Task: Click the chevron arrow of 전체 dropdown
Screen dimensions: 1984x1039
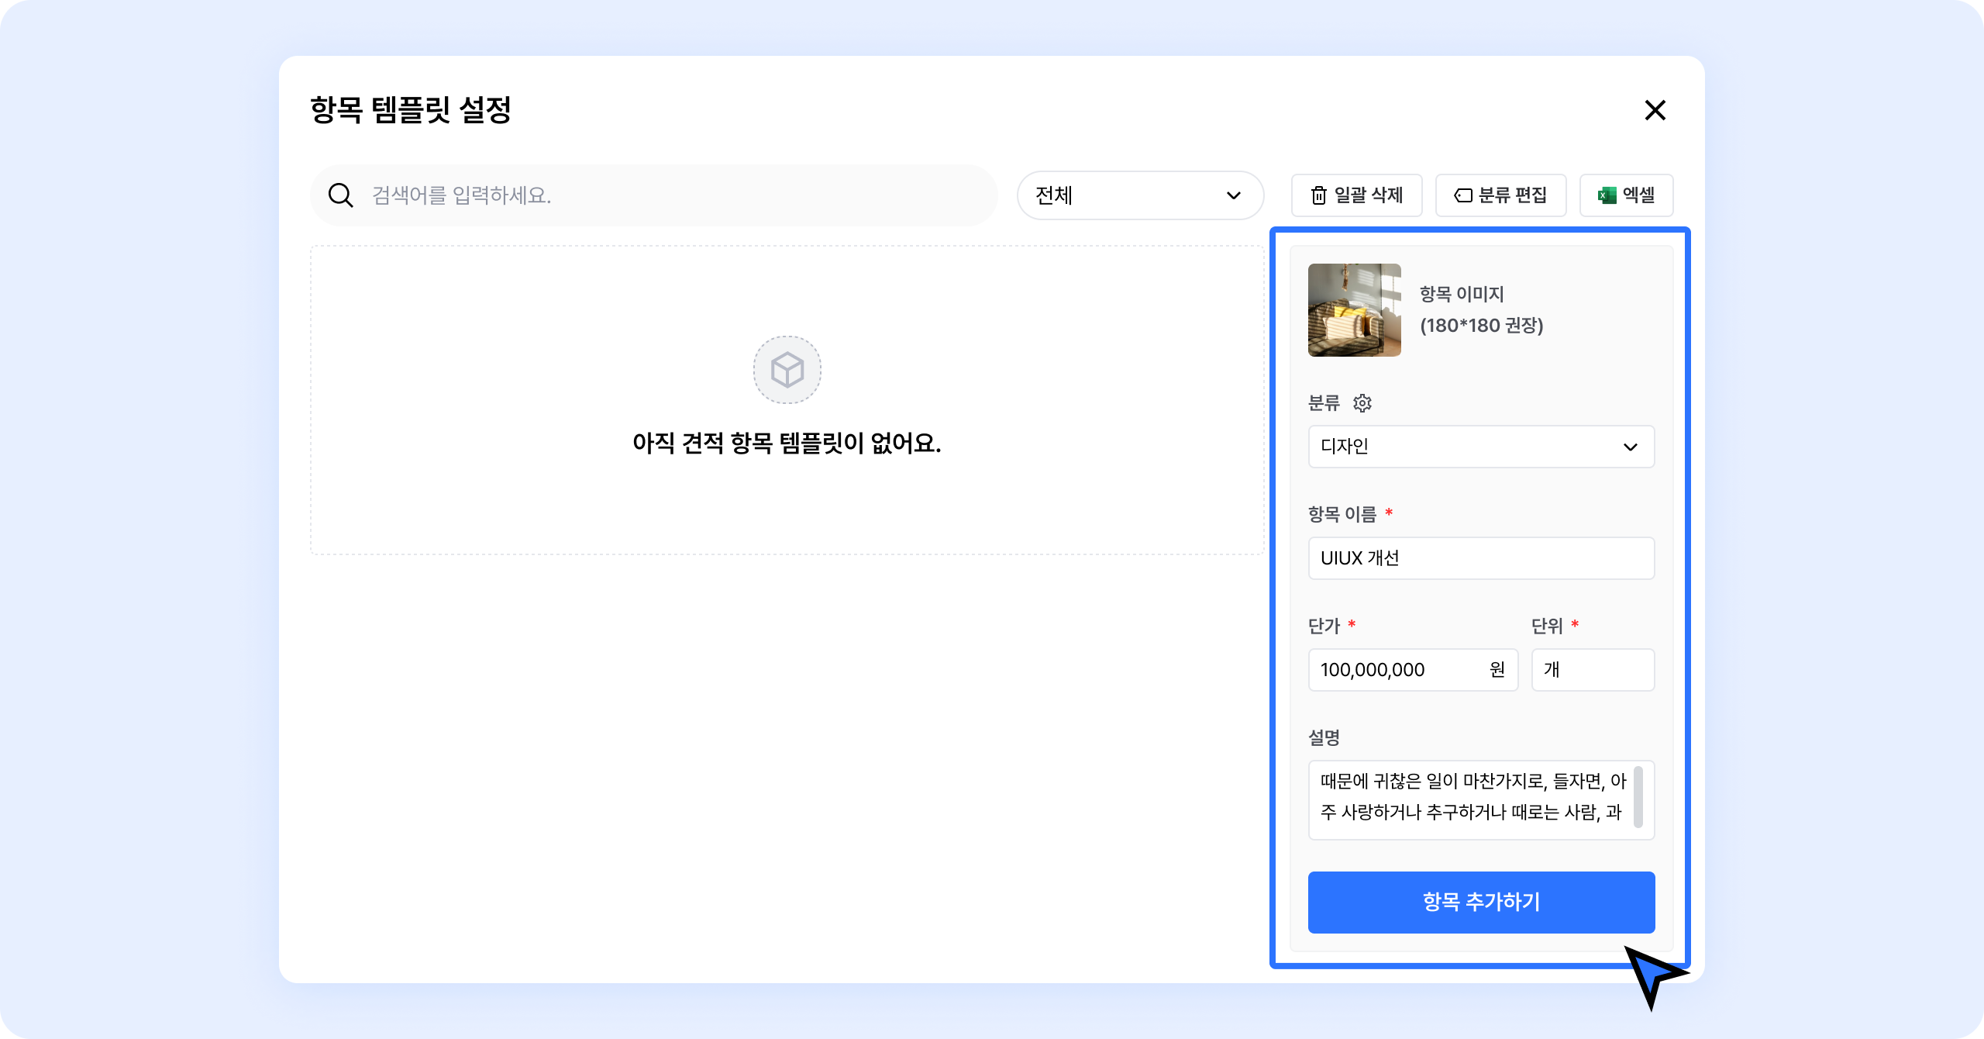Action: (1233, 195)
